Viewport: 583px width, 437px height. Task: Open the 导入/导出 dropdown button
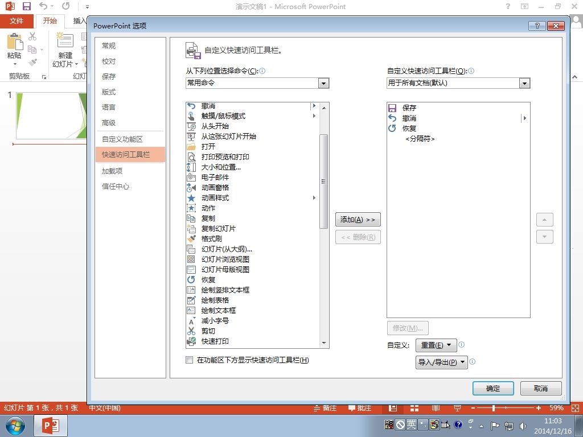coord(441,362)
